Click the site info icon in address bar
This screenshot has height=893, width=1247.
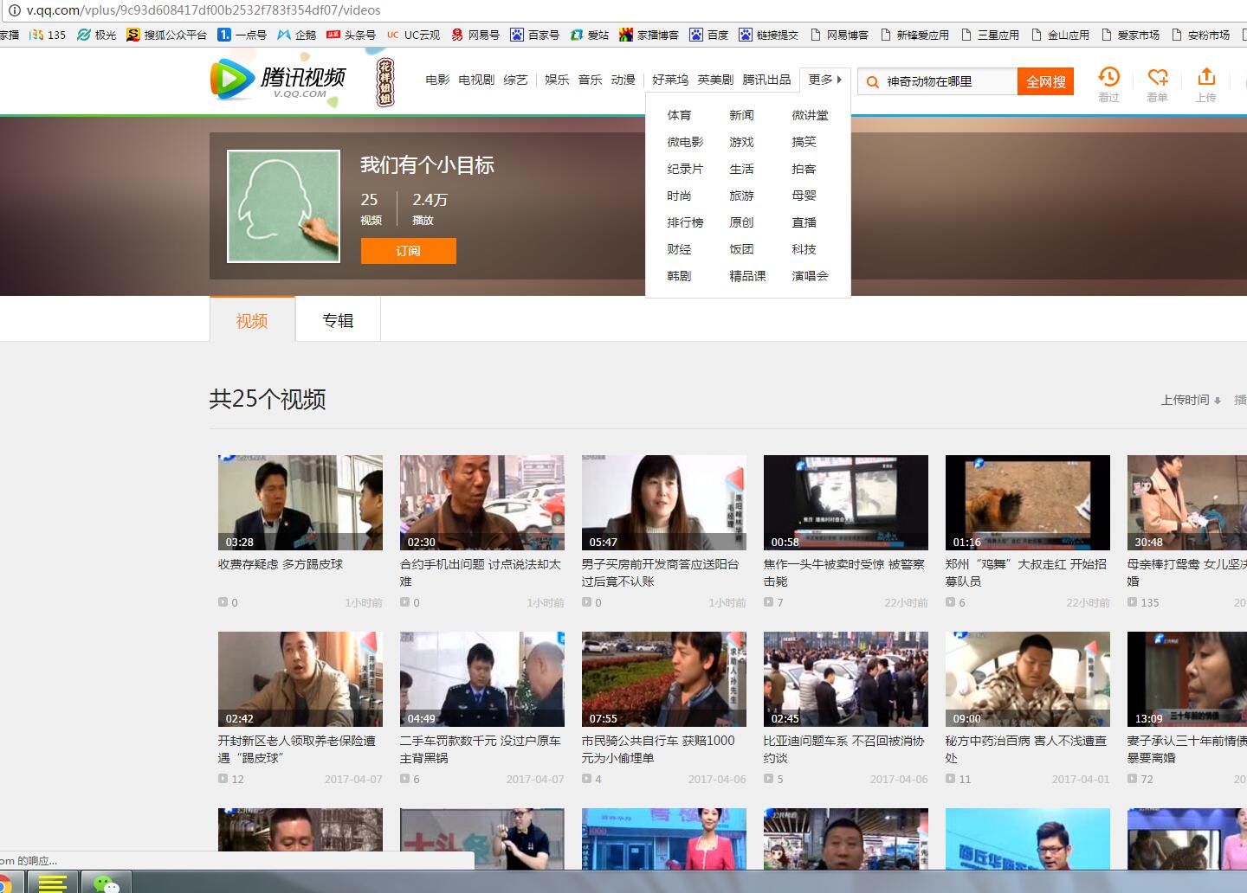[x=13, y=10]
